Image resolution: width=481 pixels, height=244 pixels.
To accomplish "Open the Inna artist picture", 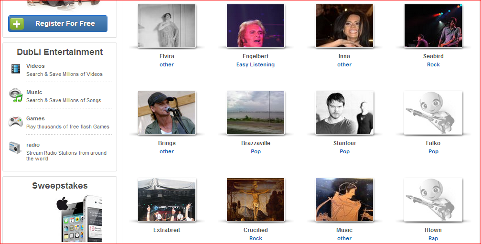I will 344,26.
